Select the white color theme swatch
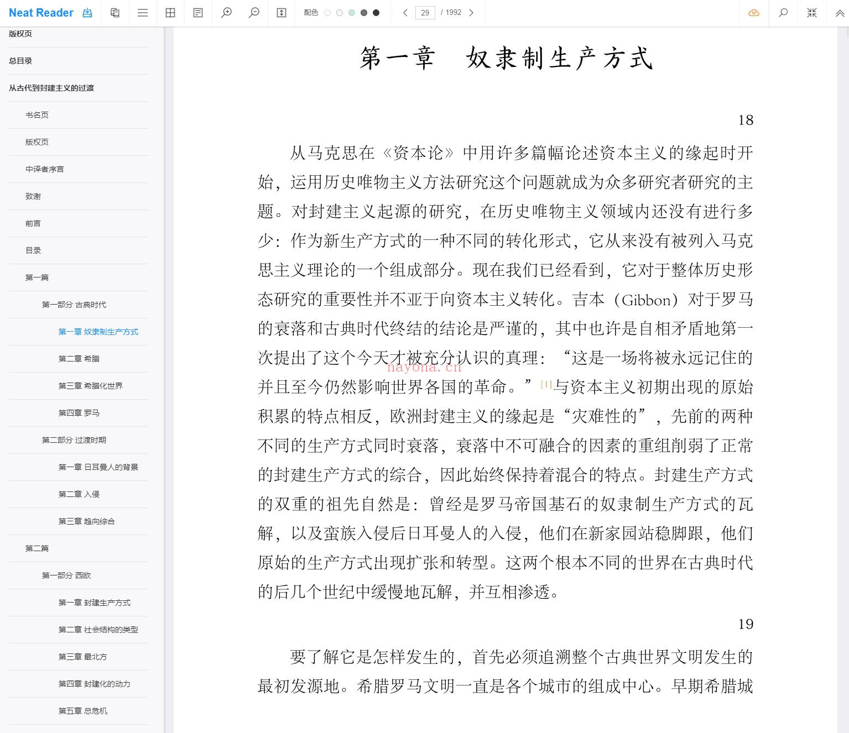Screen dimensions: 849x733 327,13
